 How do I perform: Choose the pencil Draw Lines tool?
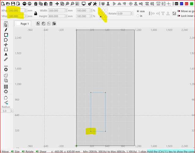coord(6,30)
